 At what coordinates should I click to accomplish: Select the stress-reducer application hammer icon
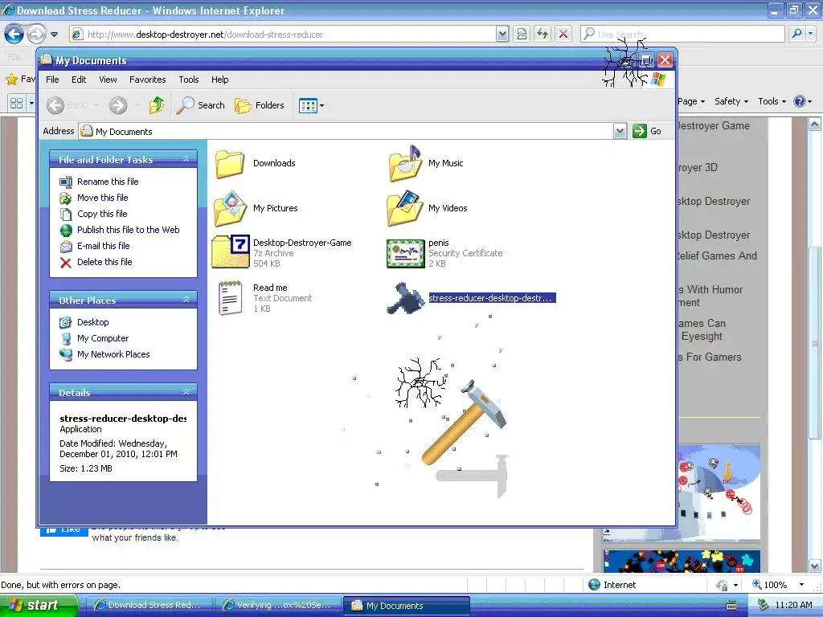pos(405,298)
